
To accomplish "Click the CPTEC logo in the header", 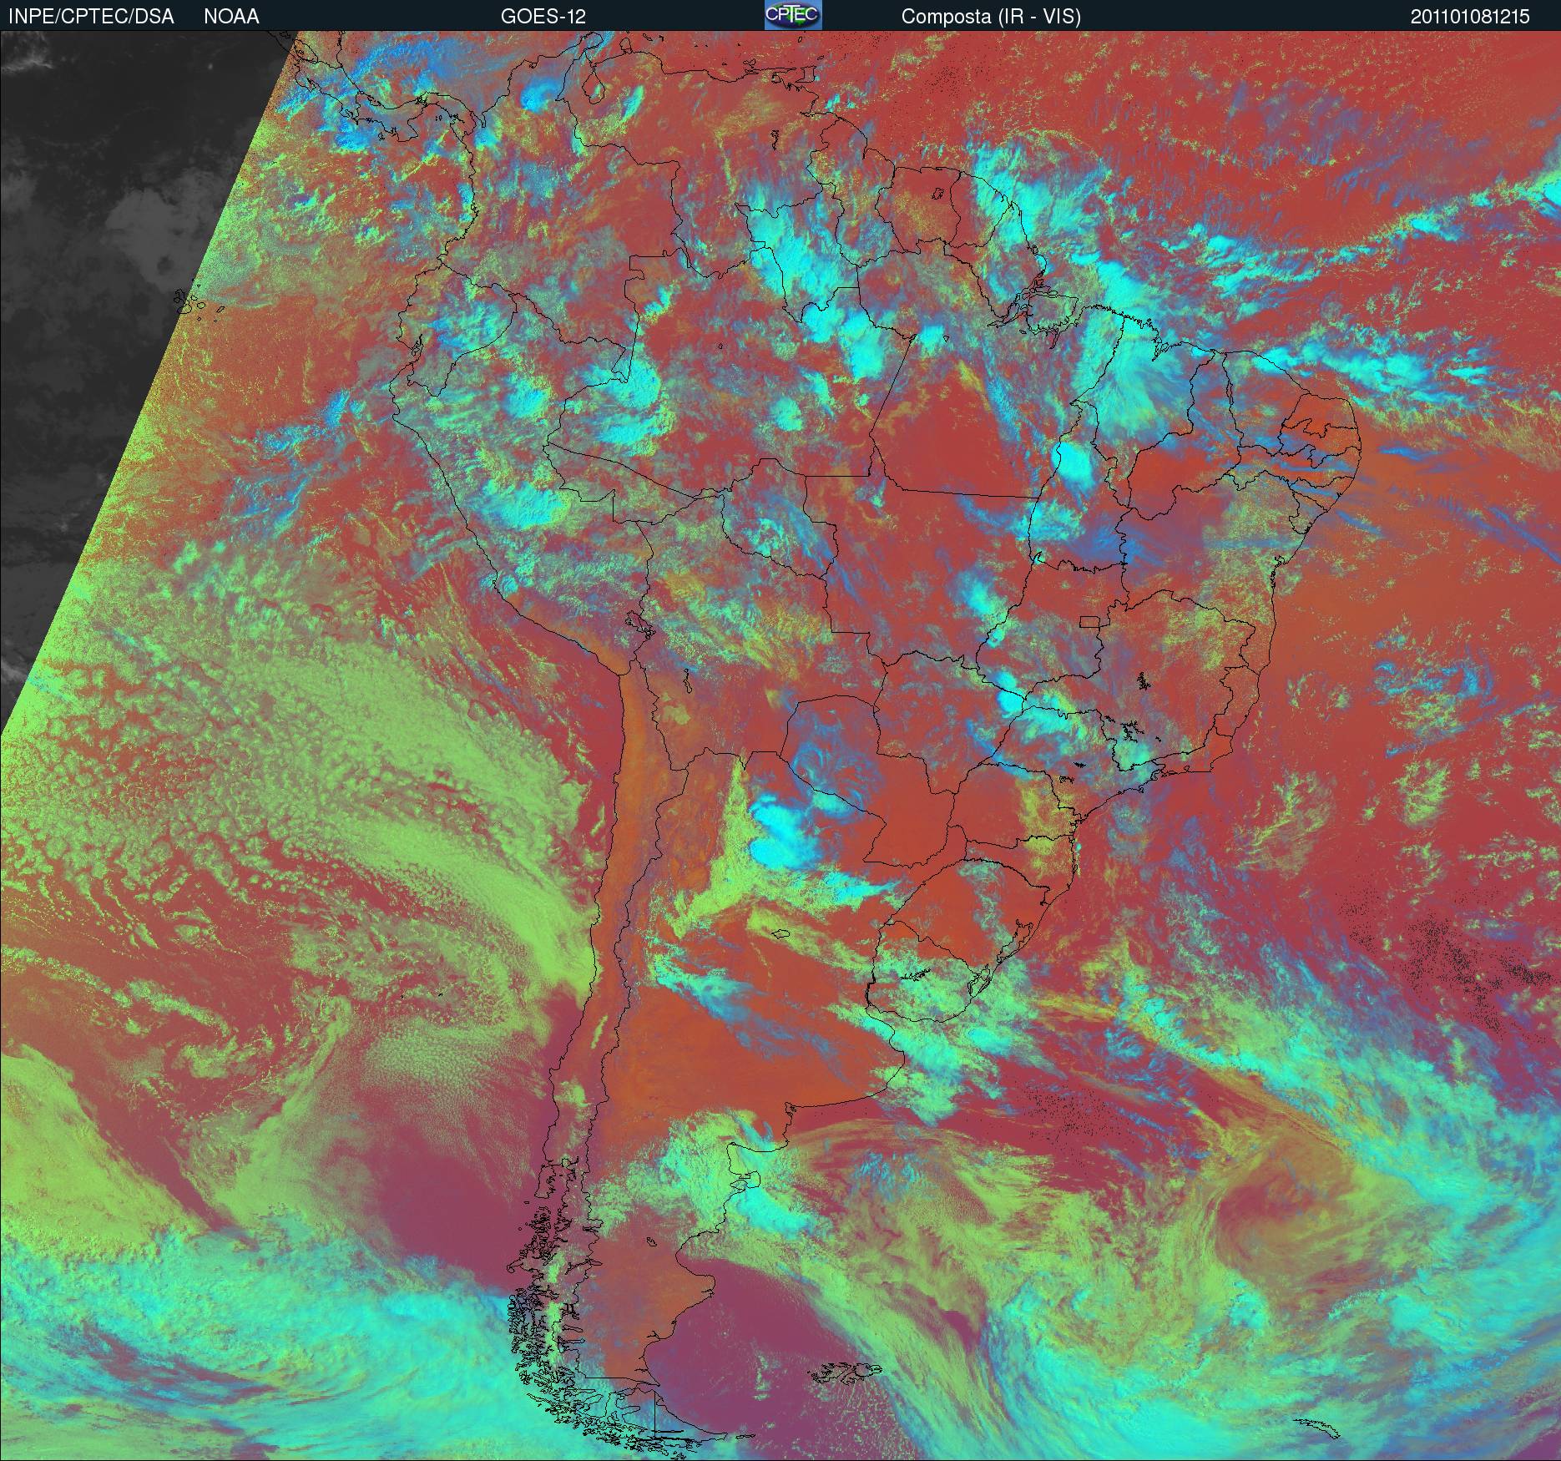I will pos(793,16).
